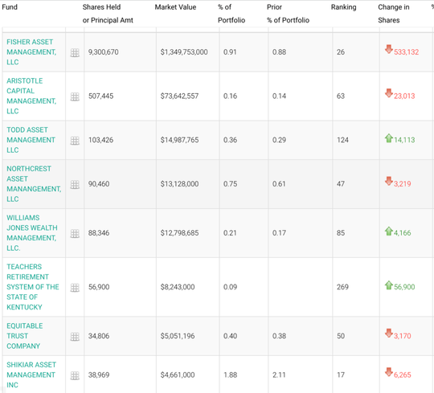
Task: Select prior portfolio percent 2.11
Action: [x=279, y=375]
